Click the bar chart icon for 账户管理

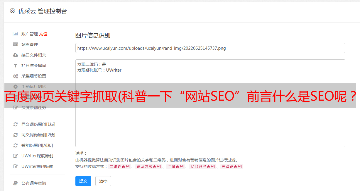click(16, 34)
